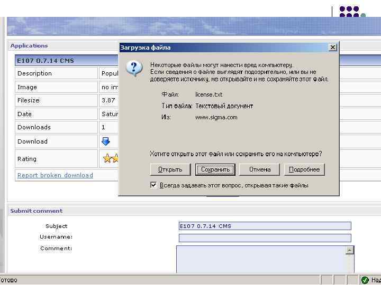381x285 pixels.
Task: Click the Rating row label
Action: pyautogui.click(x=27, y=159)
